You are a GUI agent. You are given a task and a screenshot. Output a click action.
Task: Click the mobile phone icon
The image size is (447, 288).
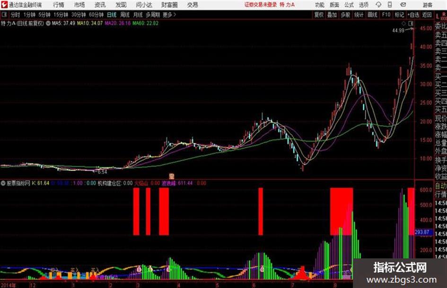390,5
